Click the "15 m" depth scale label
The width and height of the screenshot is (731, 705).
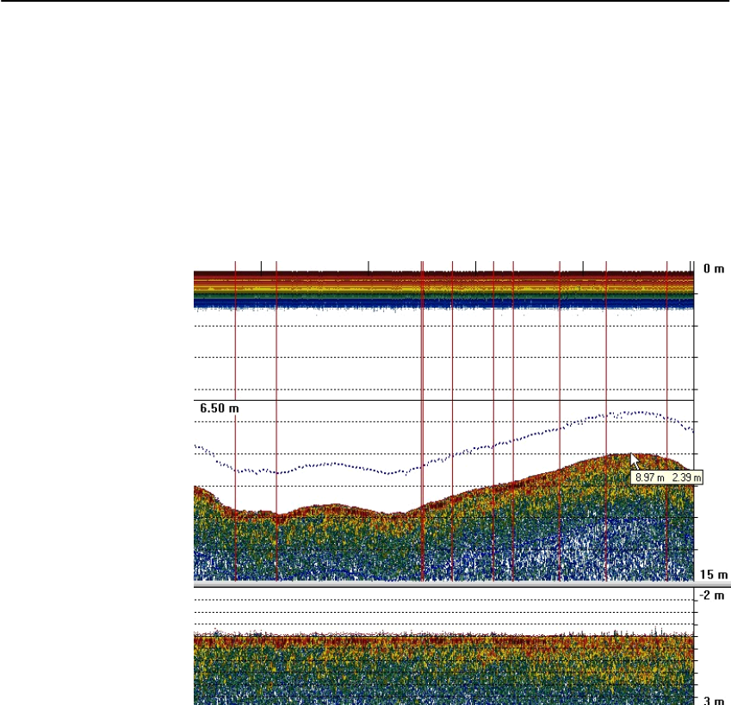click(714, 574)
